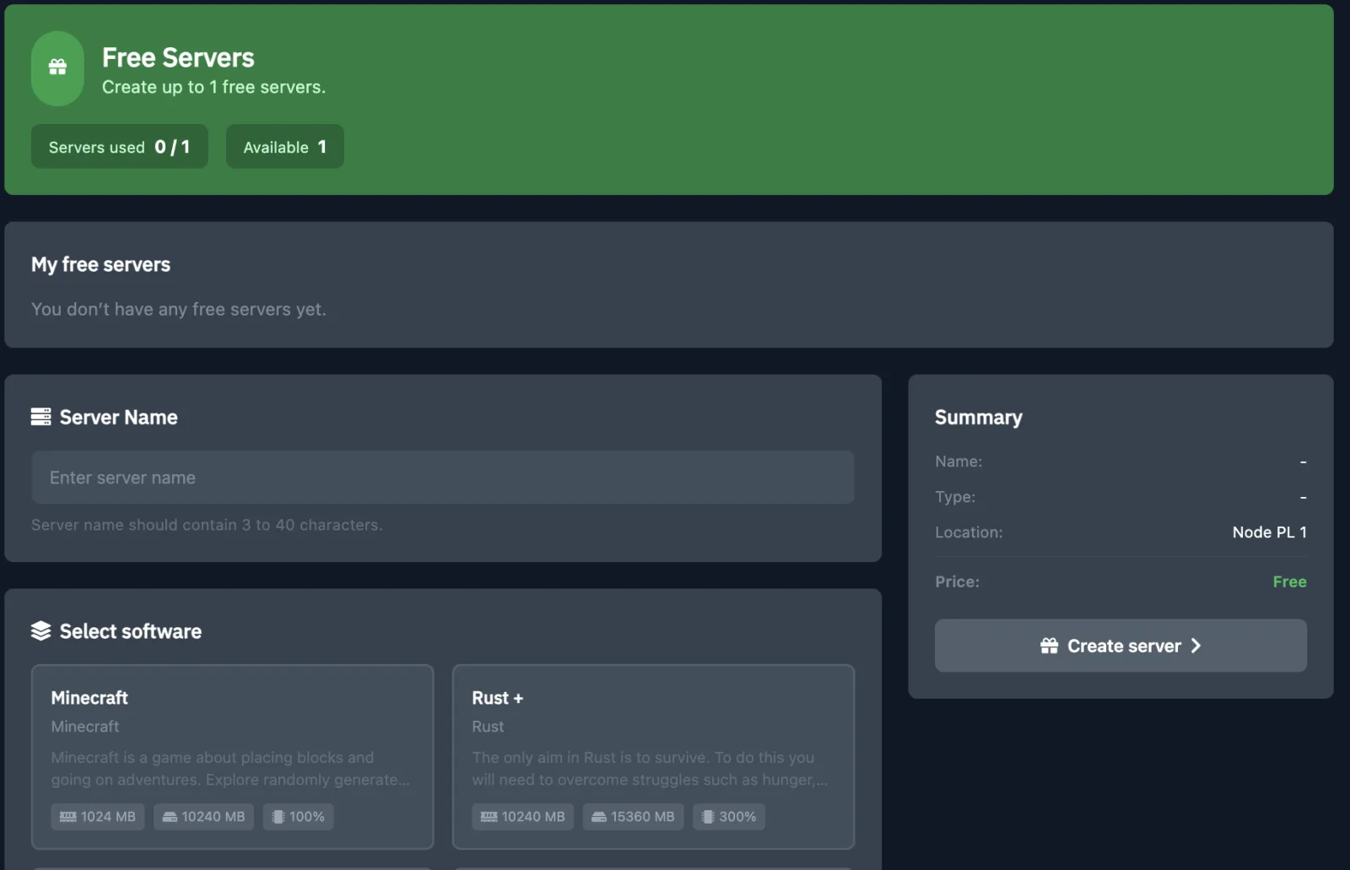Click the Available 1 badge
This screenshot has width=1350, height=870.
284,146
